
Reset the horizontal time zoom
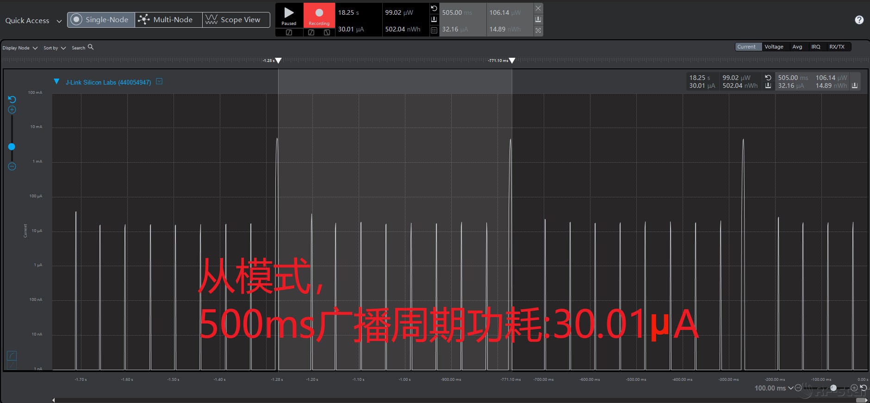(864, 388)
